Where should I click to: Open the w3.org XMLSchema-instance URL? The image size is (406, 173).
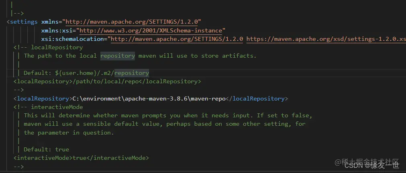pos(151,30)
